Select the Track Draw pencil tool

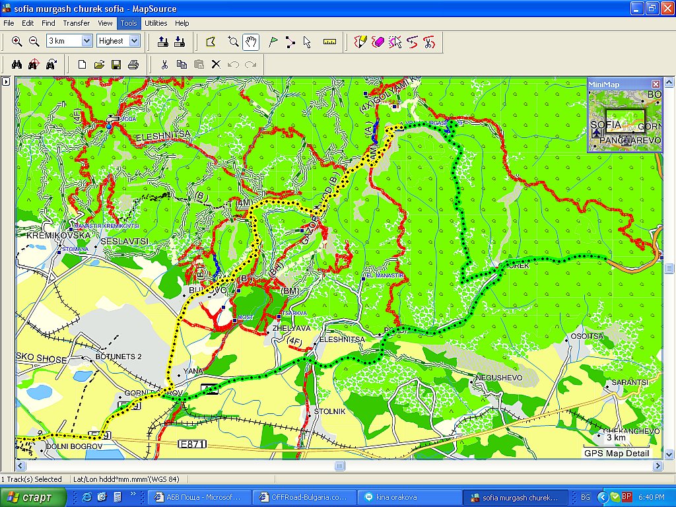coord(360,42)
